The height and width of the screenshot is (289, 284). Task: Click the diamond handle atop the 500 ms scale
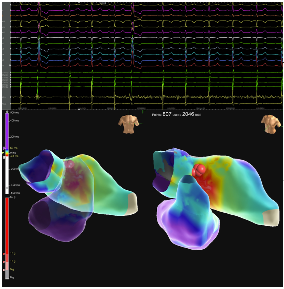point(7,112)
